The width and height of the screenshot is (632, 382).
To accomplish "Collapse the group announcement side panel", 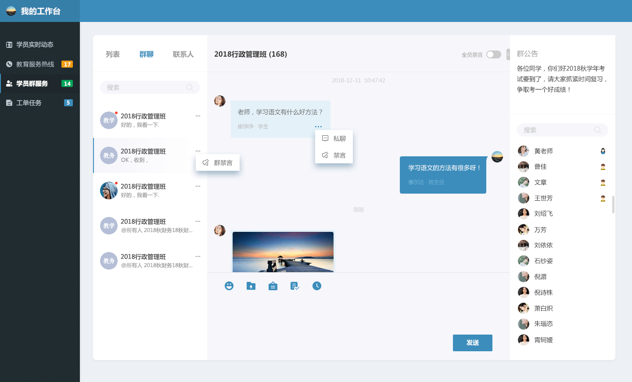I will tap(508, 54).
